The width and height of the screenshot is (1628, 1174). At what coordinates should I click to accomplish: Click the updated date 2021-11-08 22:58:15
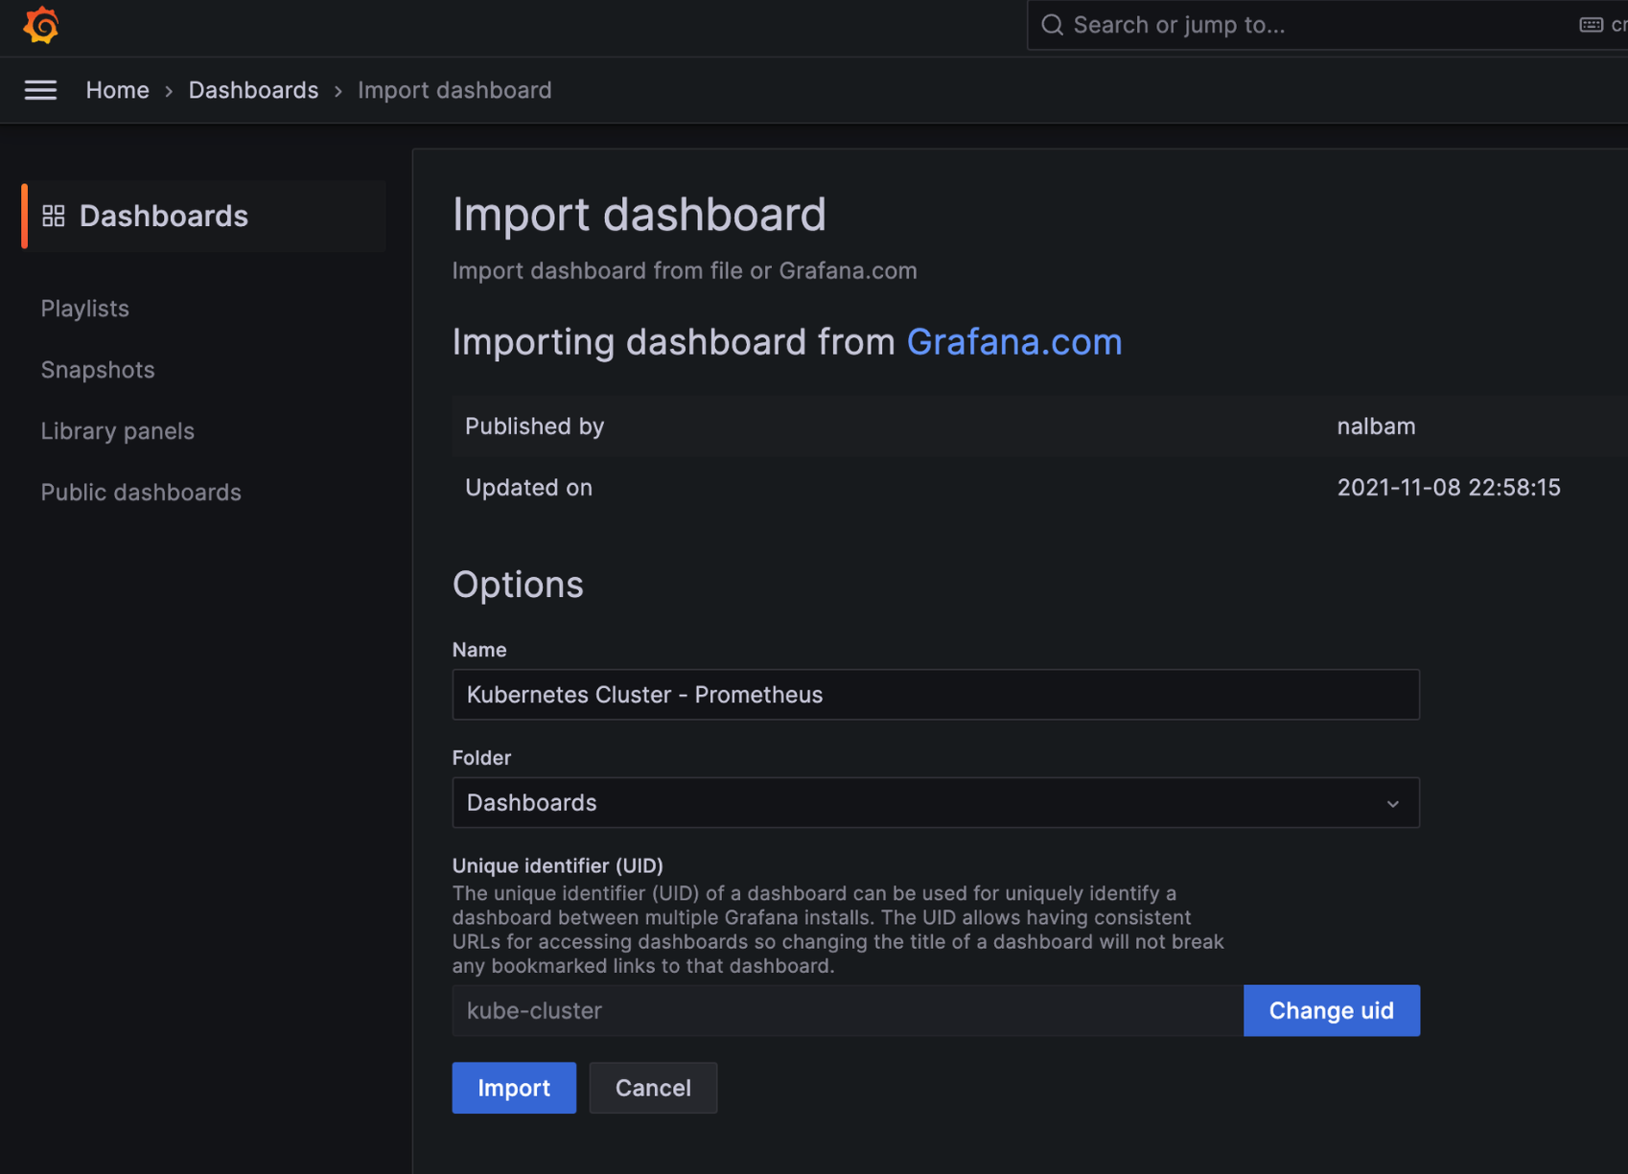(1449, 488)
